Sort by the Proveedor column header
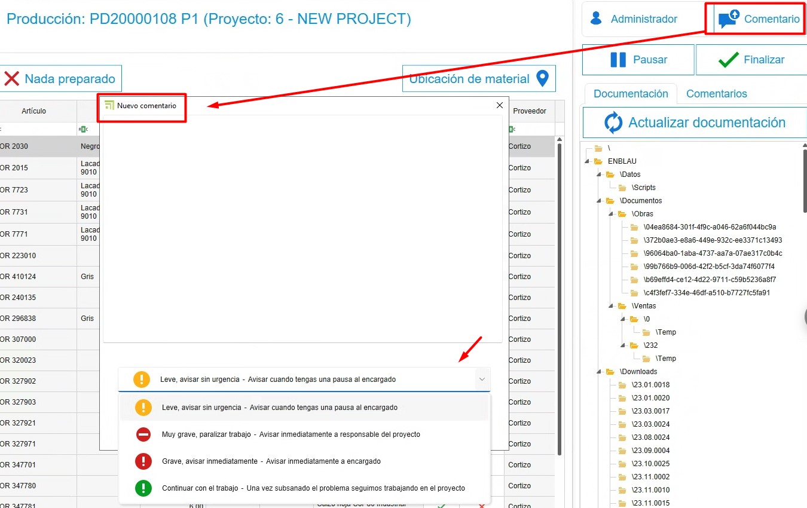The image size is (807, 508). [x=530, y=111]
